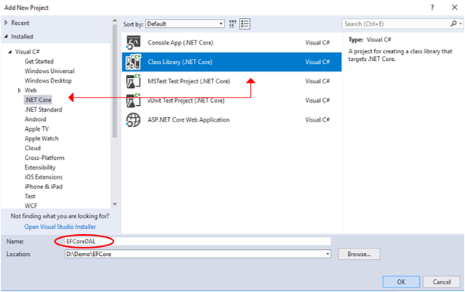This screenshot has width=465, height=292.
Task: Select the Cloud category
Action: [x=32, y=148]
